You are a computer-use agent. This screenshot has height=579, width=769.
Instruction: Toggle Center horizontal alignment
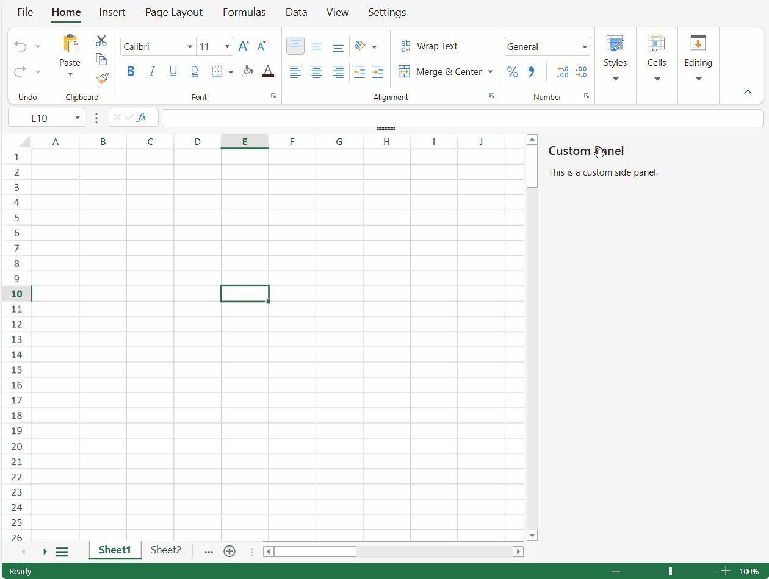tap(317, 72)
